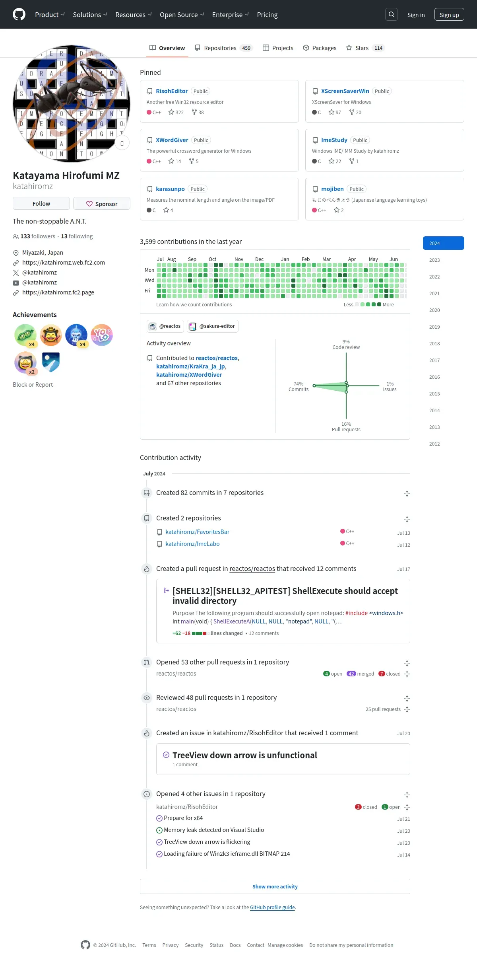Viewport: 477px width, 966px height.
Task: Click the Pair Extraordinaire peas badge
Action: [25, 335]
